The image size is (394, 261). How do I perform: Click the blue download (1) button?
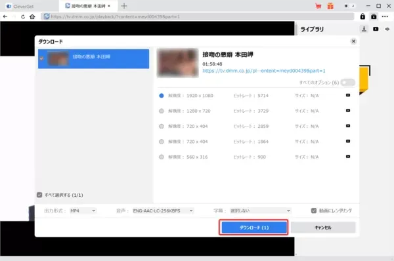coord(254,228)
